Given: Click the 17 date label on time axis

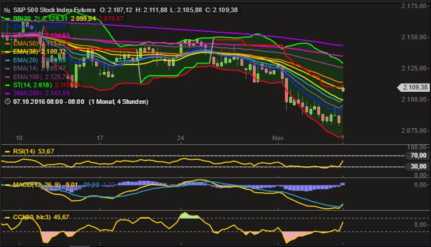Looking at the screenshot, I should [100, 138].
